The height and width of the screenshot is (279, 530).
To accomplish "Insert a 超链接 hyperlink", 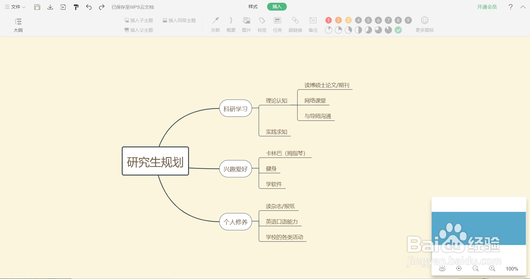I will coord(295,25).
